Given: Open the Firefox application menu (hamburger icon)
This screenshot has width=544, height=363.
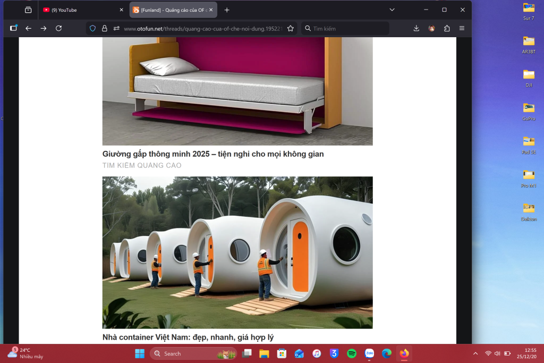Looking at the screenshot, I should coord(462,28).
